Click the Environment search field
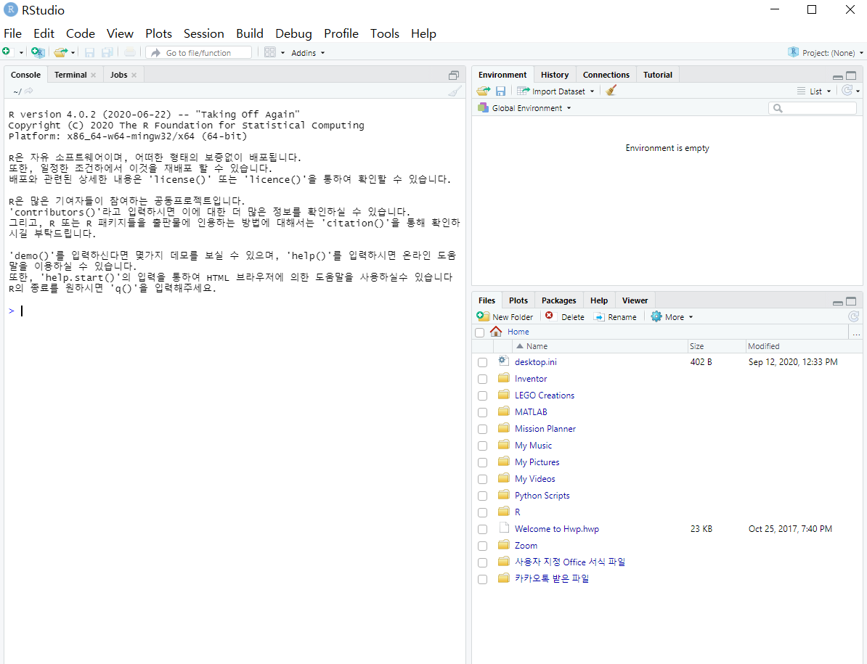 813,108
